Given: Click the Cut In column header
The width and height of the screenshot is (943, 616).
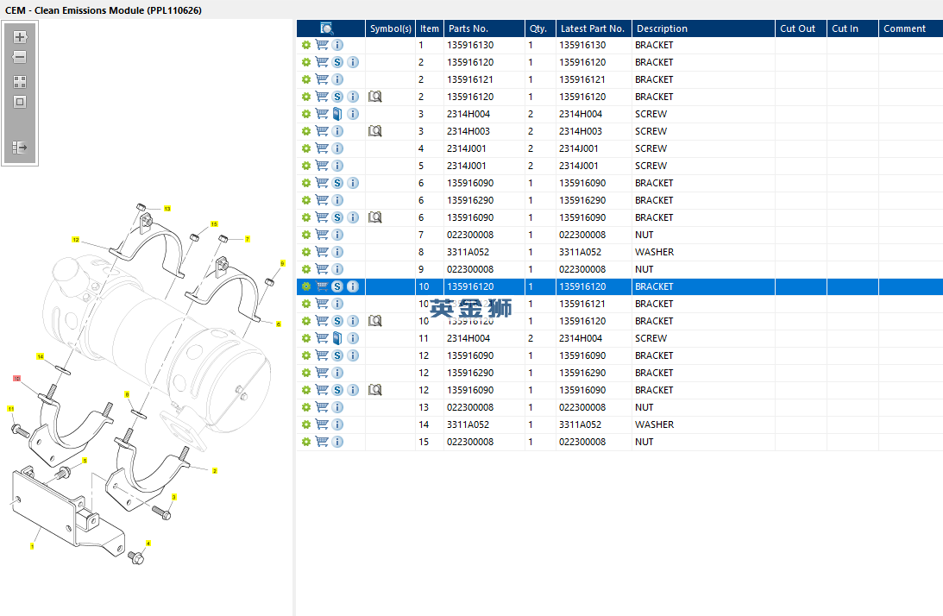Looking at the screenshot, I should point(852,28).
